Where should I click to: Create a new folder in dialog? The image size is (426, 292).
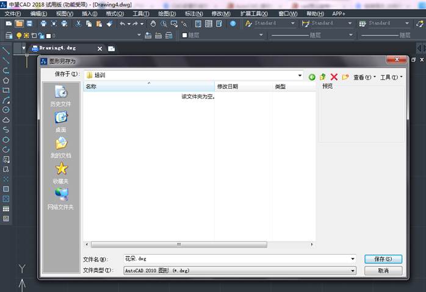click(345, 77)
